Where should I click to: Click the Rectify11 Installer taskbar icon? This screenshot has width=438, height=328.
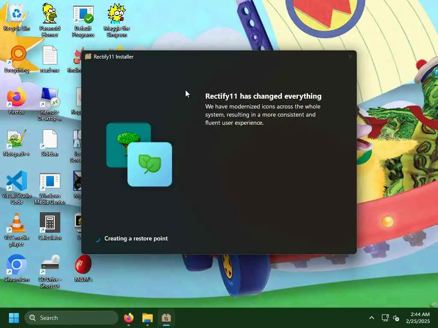166,318
